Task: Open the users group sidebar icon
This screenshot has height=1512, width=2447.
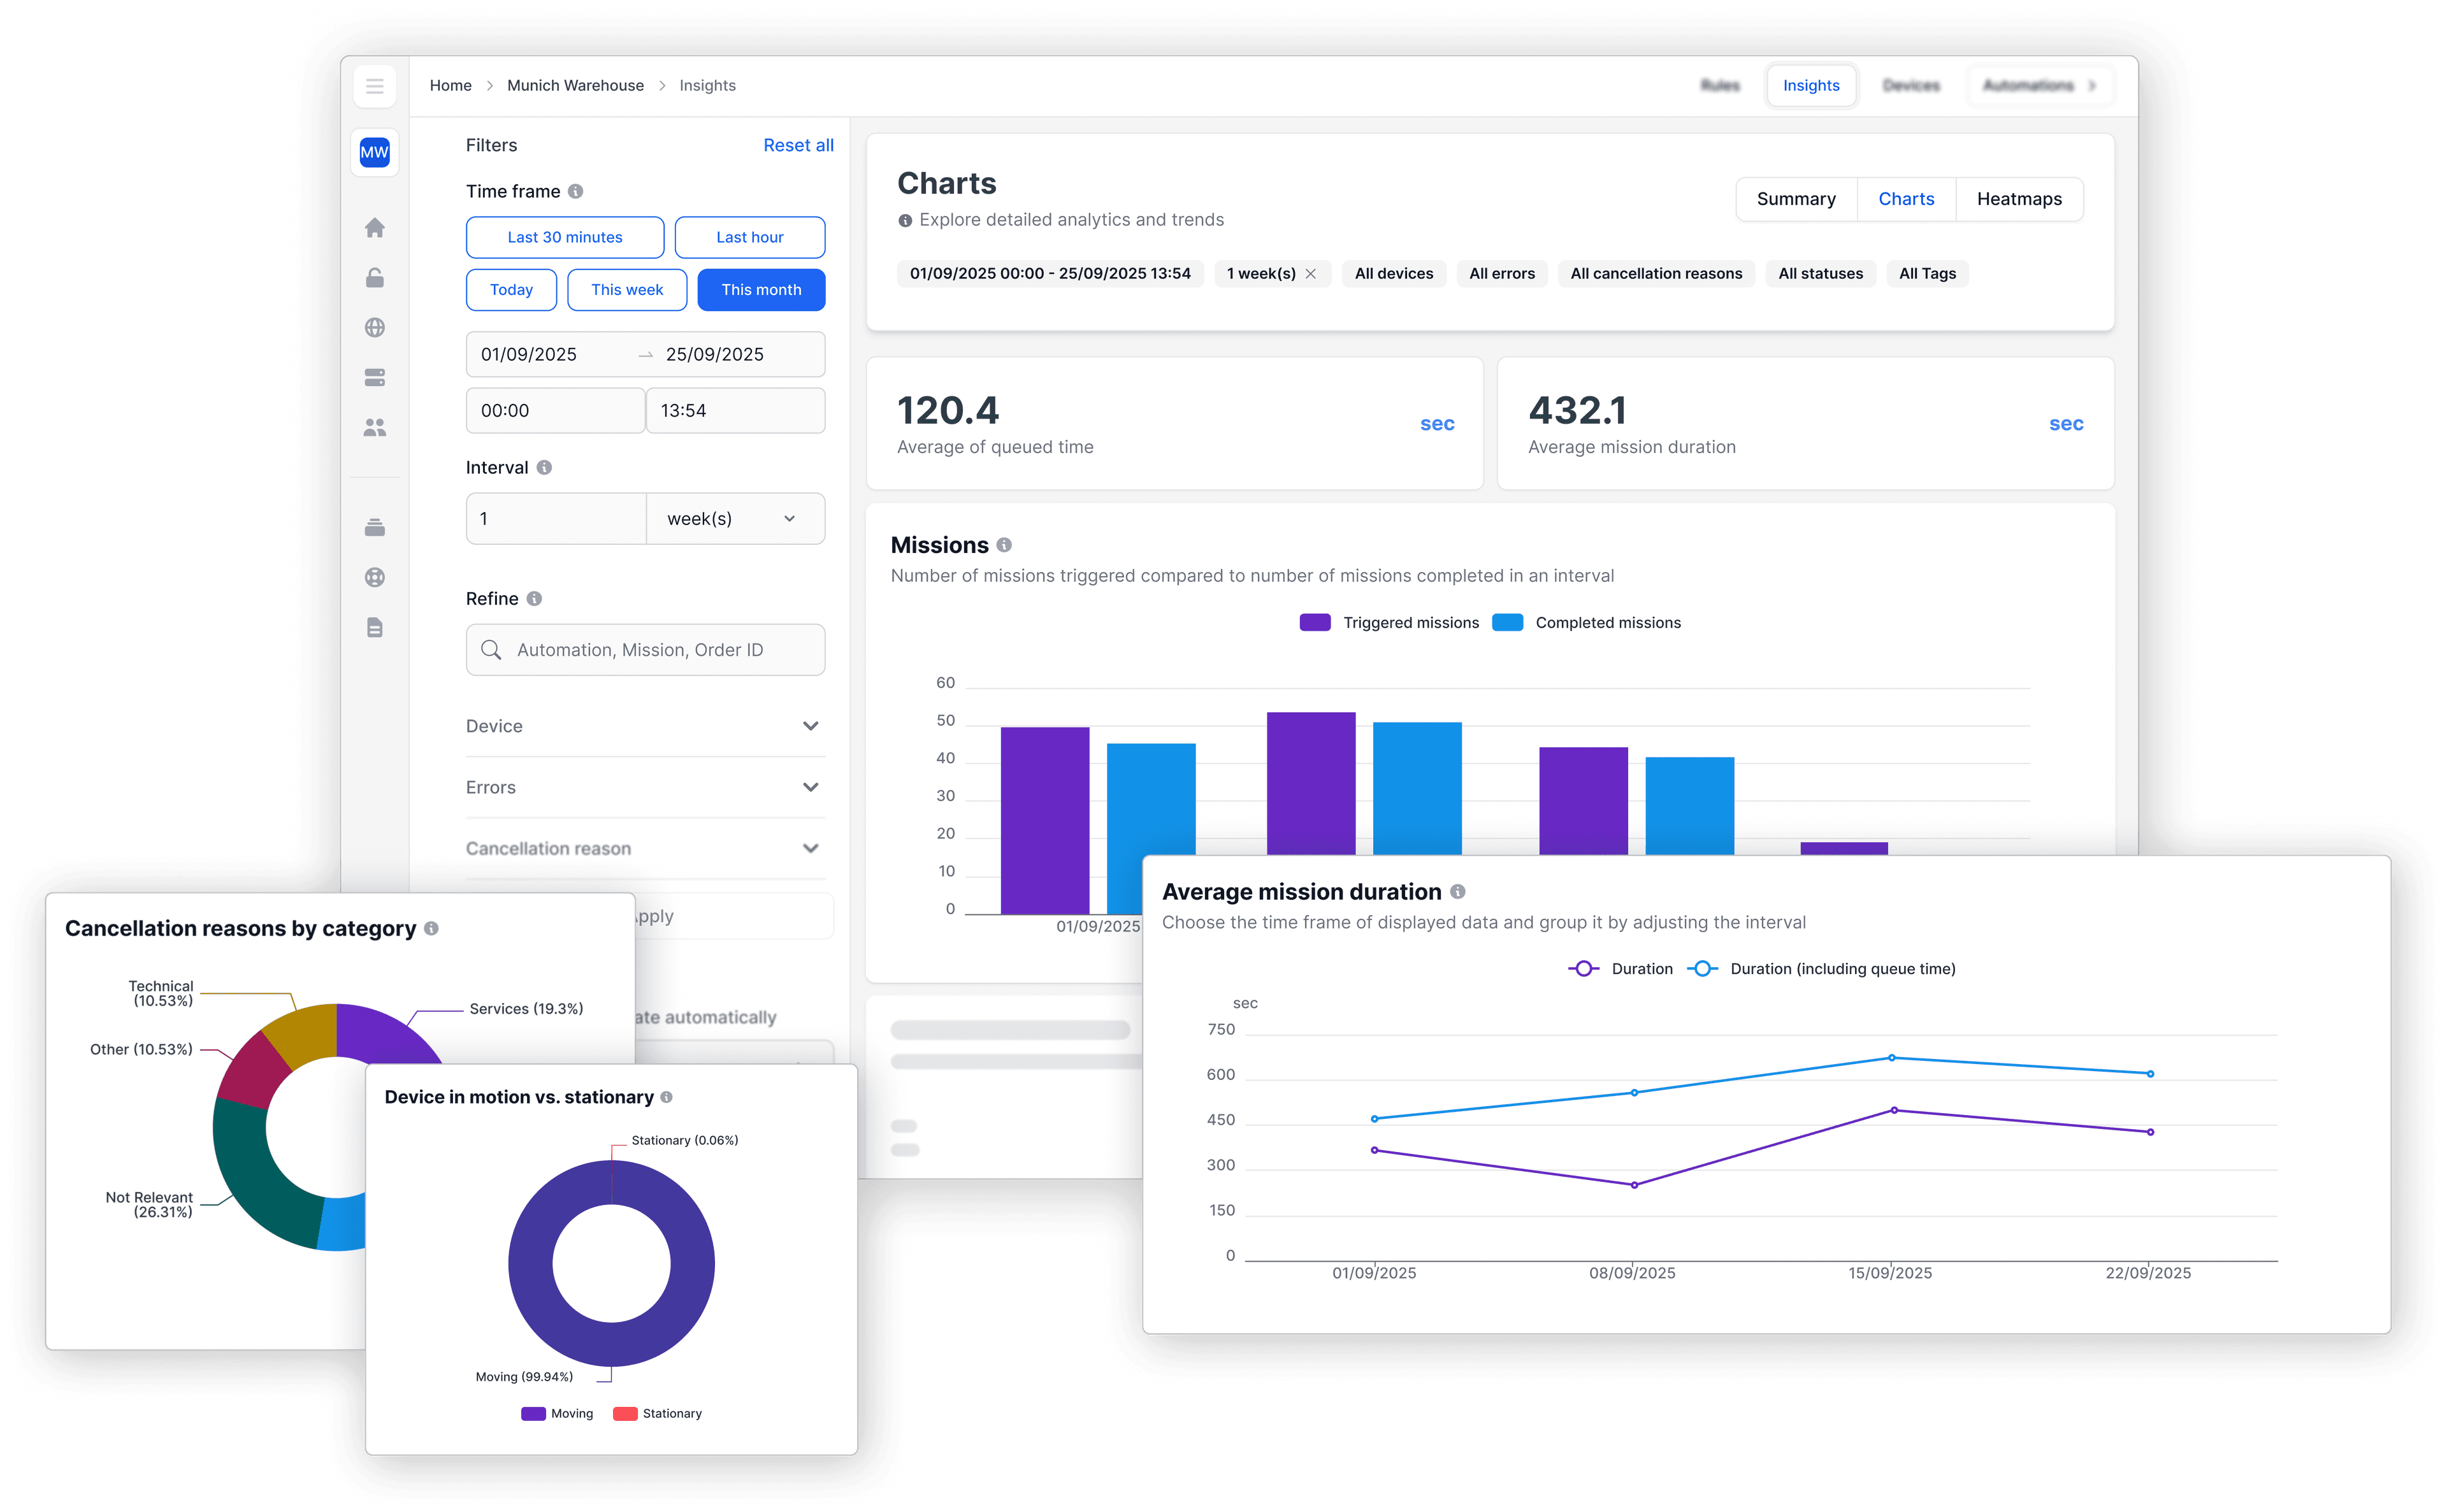Action: [374, 427]
